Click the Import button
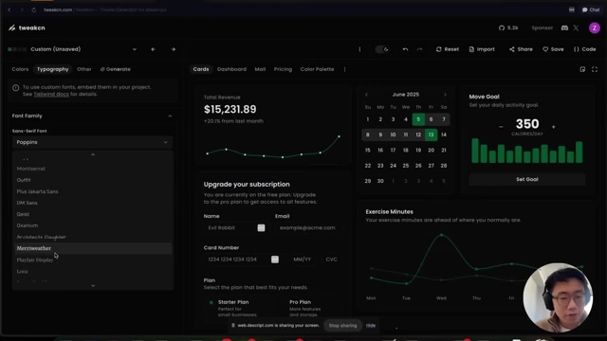 coord(482,49)
